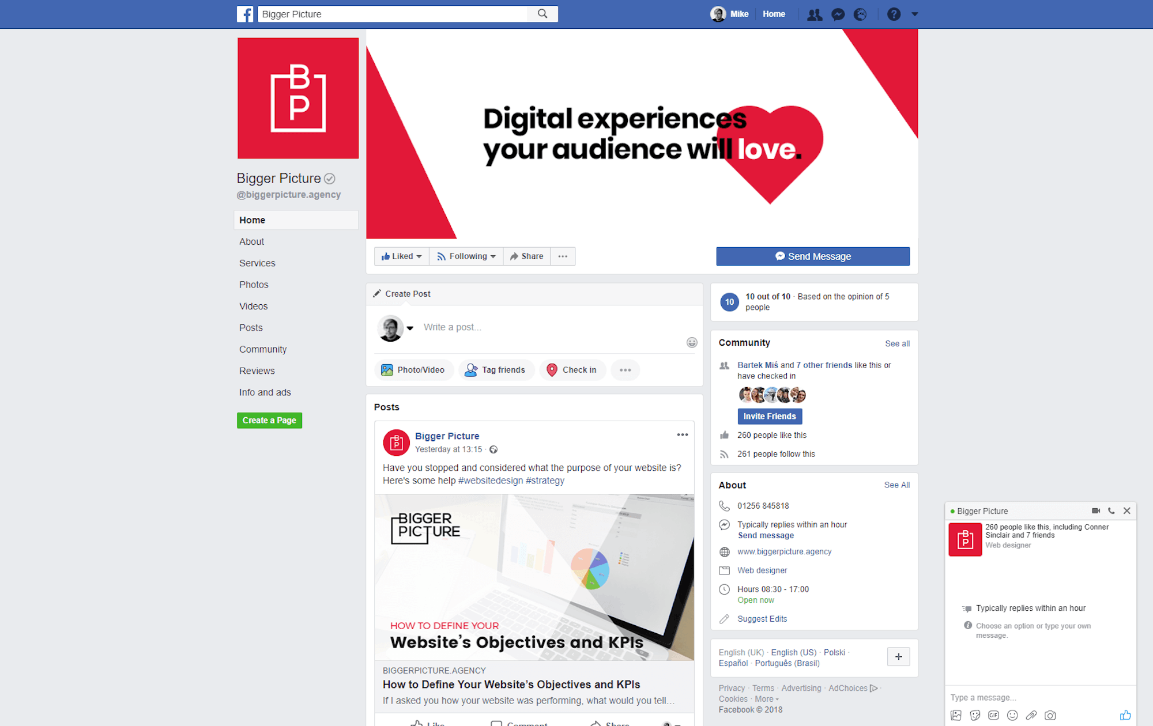1153x726 pixels.
Task: Open the sticker picker in chat
Action: tap(975, 716)
